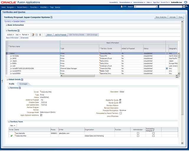189x151 pixels.
Task: Open the help icon next to Territory Proposal title
Action: (x=51, y=17)
